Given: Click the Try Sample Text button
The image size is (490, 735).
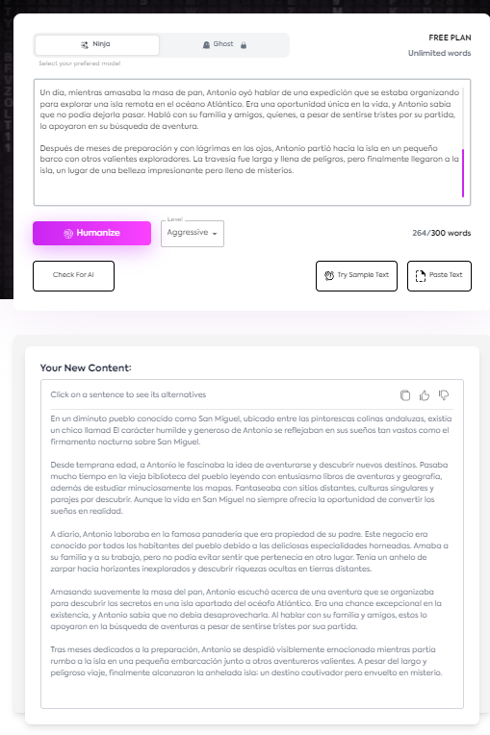Looking at the screenshot, I should (356, 275).
